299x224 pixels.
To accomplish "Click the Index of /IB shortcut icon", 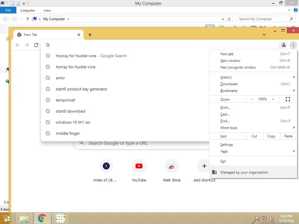I will coord(106,166).
